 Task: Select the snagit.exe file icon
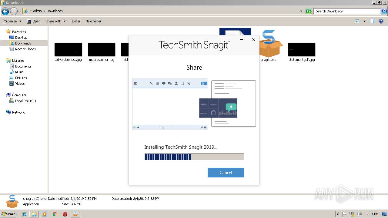271,44
